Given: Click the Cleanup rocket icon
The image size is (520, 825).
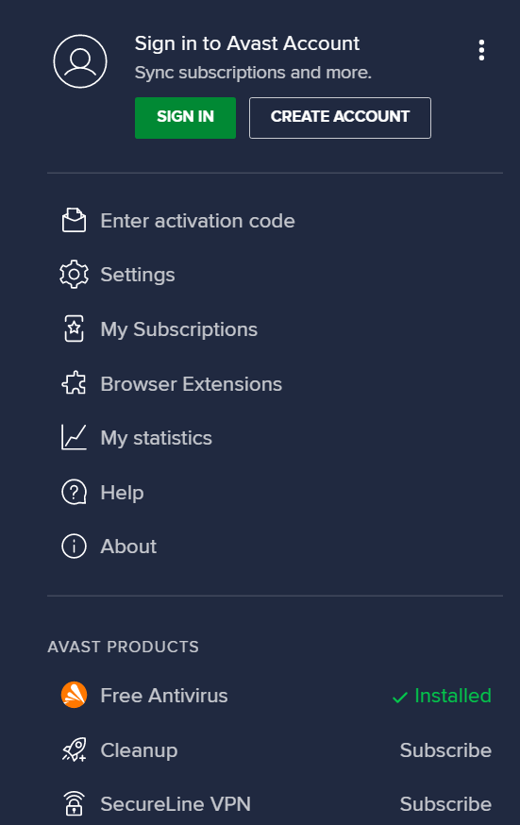Looking at the screenshot, I should point(74,749).
